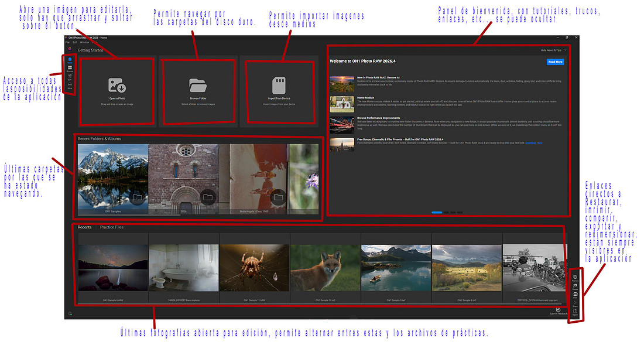This screenshot has height=355, width=644.
Task: Open ON1 Sample 10.cr2 fox photo
Action: click(326, 268)
